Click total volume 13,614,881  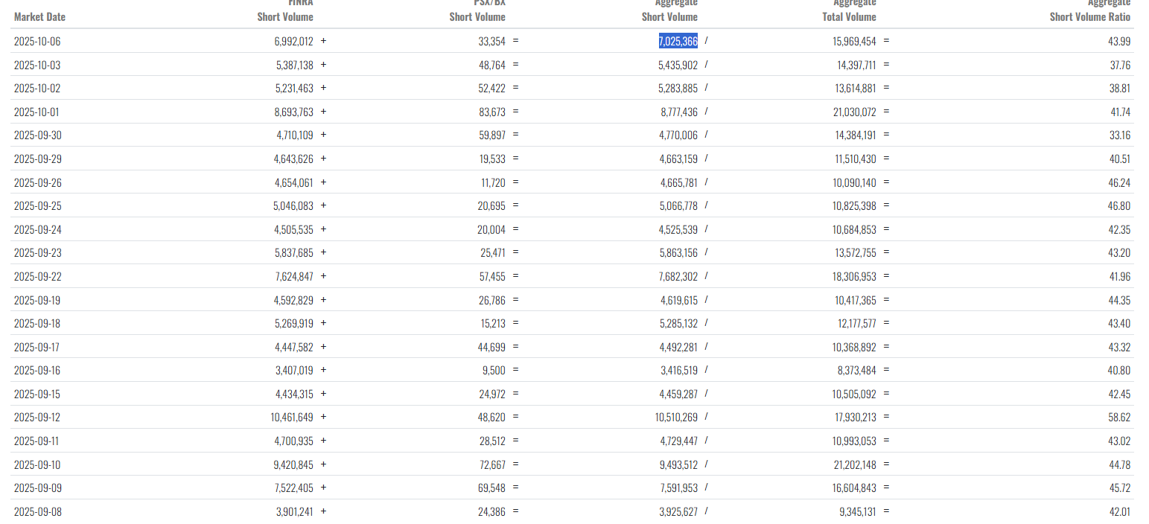point(855,89)
